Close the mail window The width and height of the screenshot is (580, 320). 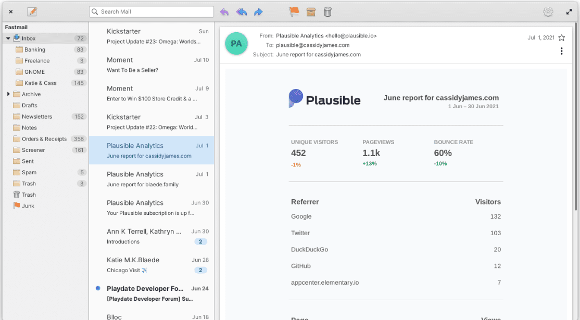coord(11,12)
